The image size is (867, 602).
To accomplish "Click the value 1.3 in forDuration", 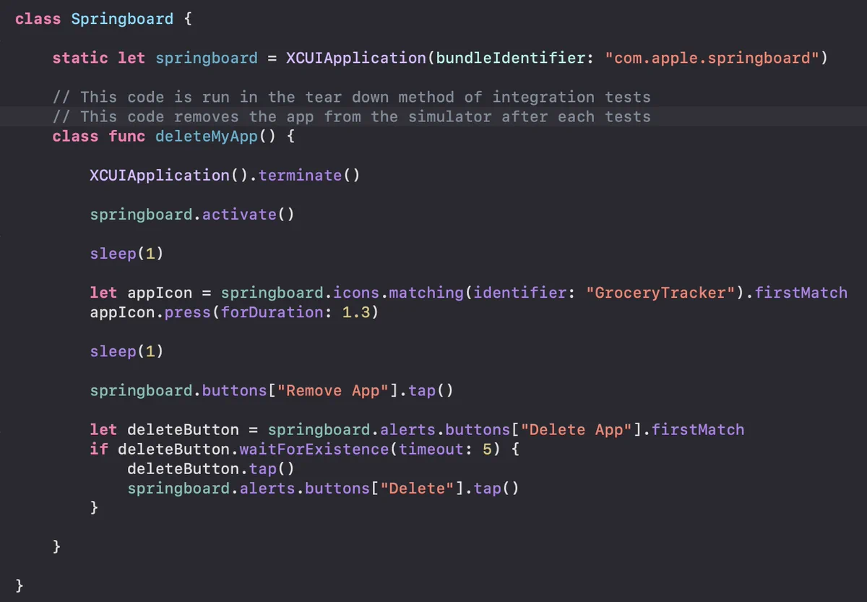I will point(355,312).
